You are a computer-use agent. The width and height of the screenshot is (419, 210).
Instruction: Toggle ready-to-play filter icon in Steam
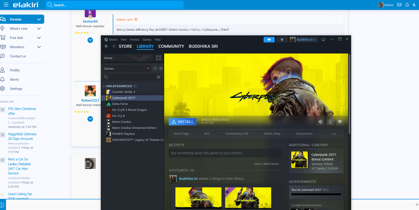[161, 68]
